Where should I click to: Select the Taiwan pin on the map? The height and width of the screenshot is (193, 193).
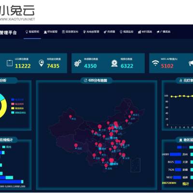[x=124, y=155]
